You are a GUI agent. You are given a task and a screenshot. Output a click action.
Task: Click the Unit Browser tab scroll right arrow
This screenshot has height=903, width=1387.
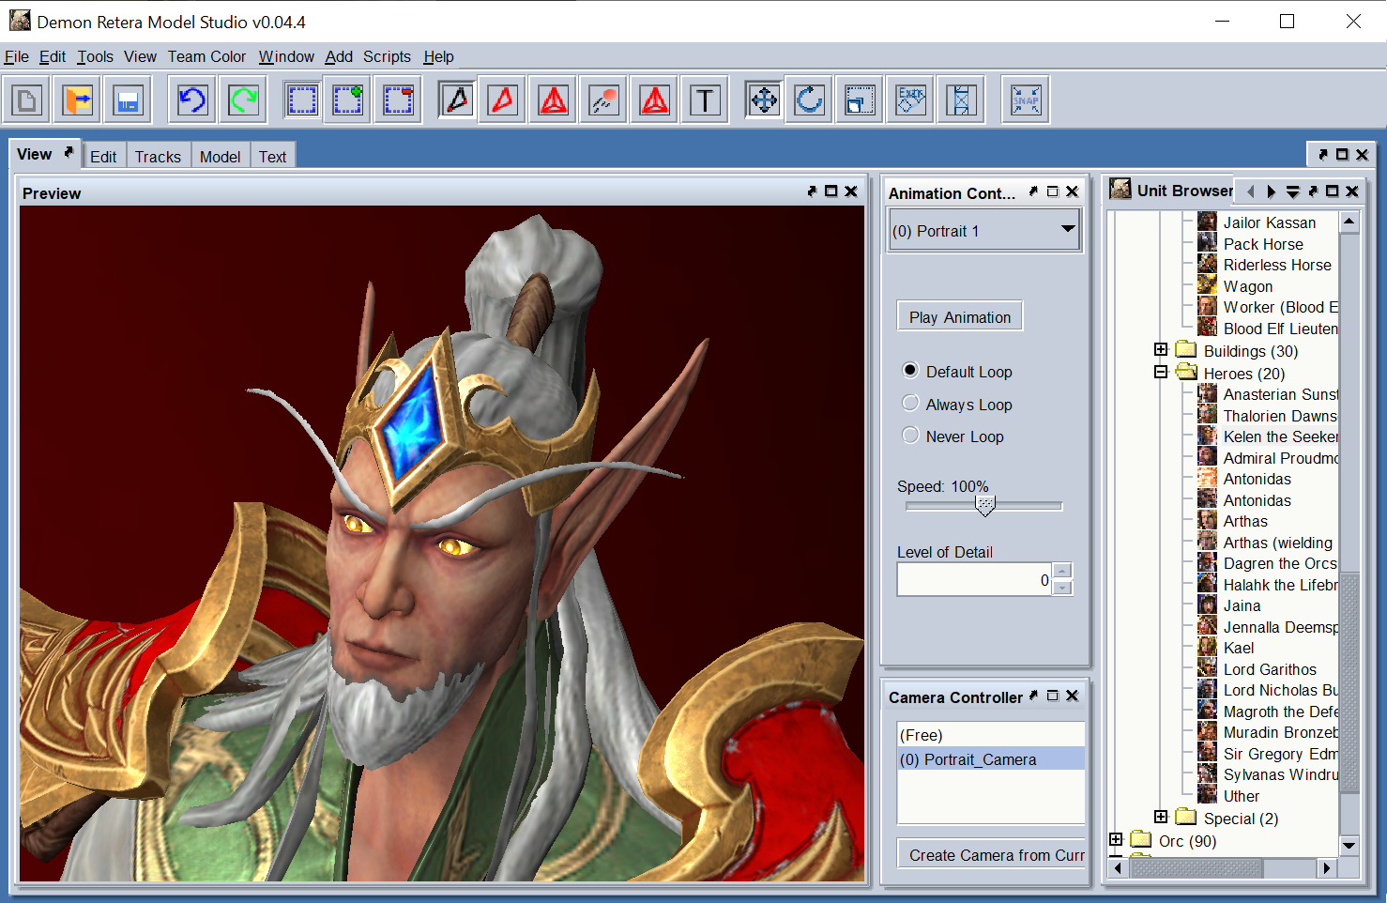(x=1271, y=191)
